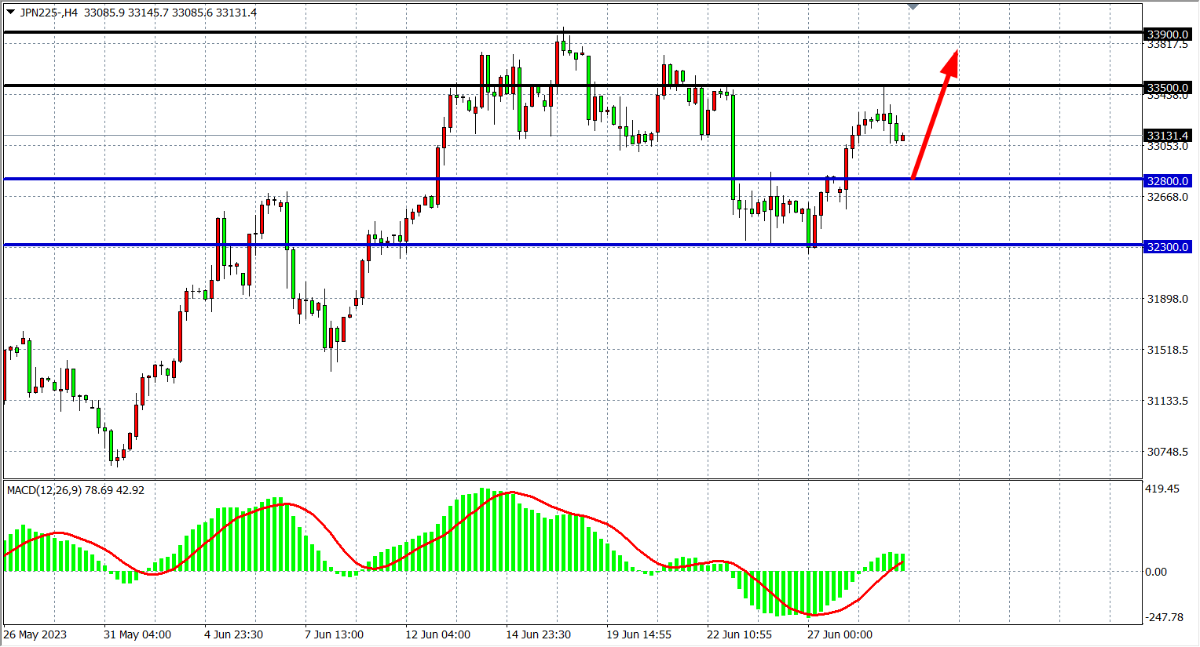The image size is (1200, 647).
Task: Click the blue 32300.0 price label
Action: 1168,247
